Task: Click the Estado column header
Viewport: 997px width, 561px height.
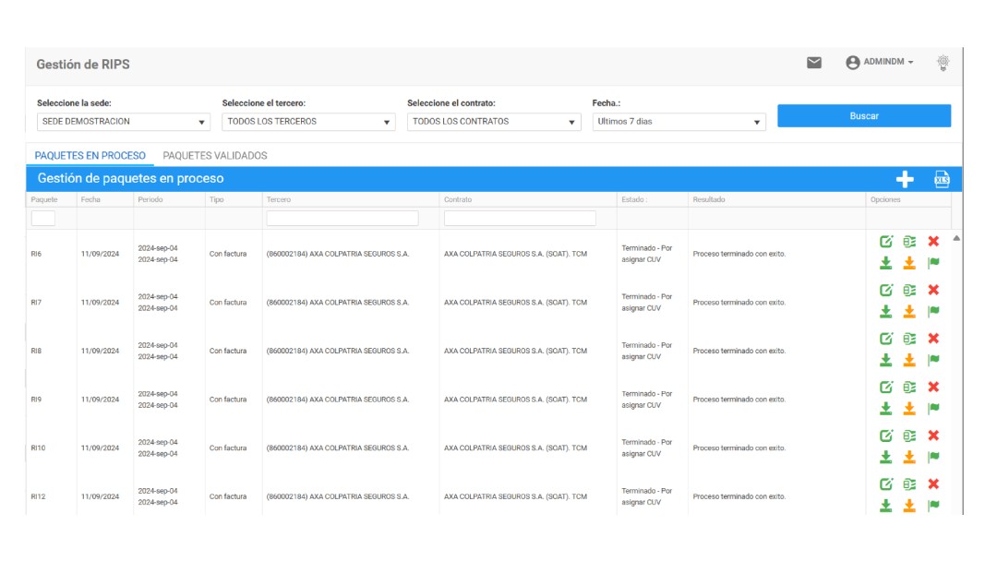Action: coord(634,199)
